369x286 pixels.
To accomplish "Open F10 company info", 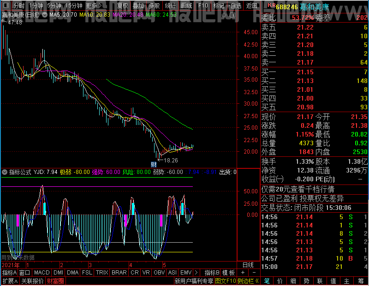I will tap(203, 6).
